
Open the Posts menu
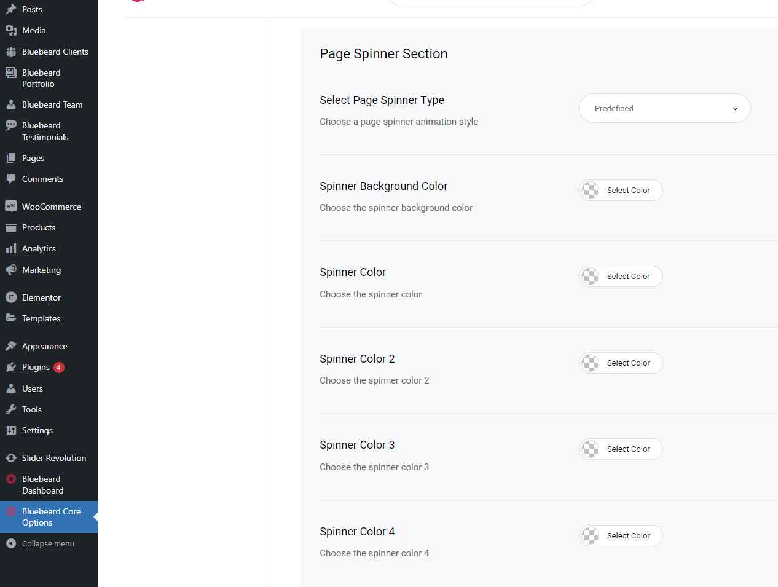(49, 9)
